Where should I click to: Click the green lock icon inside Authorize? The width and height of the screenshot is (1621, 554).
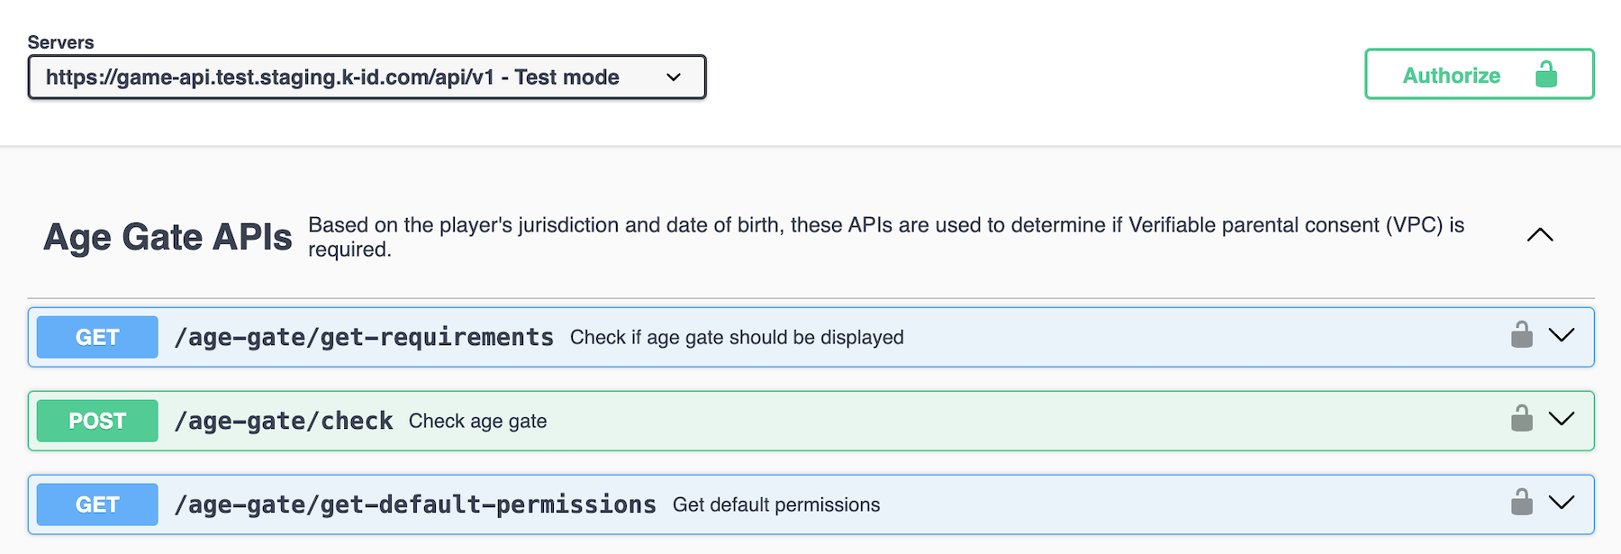pos(1546,75)
